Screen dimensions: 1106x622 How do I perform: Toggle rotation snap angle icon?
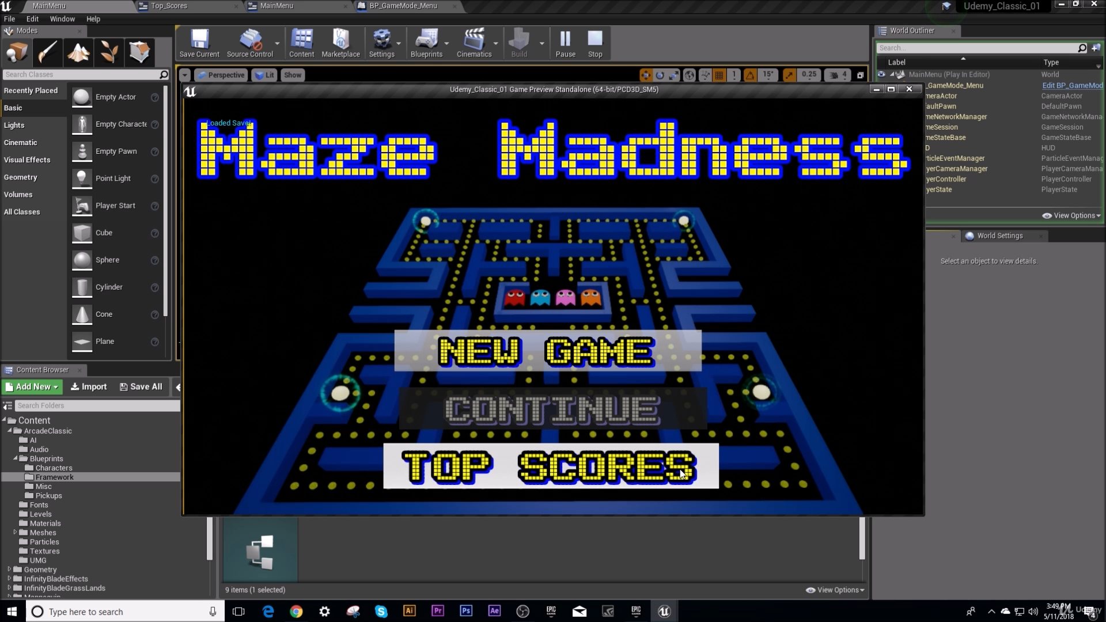tap(750, 75)
